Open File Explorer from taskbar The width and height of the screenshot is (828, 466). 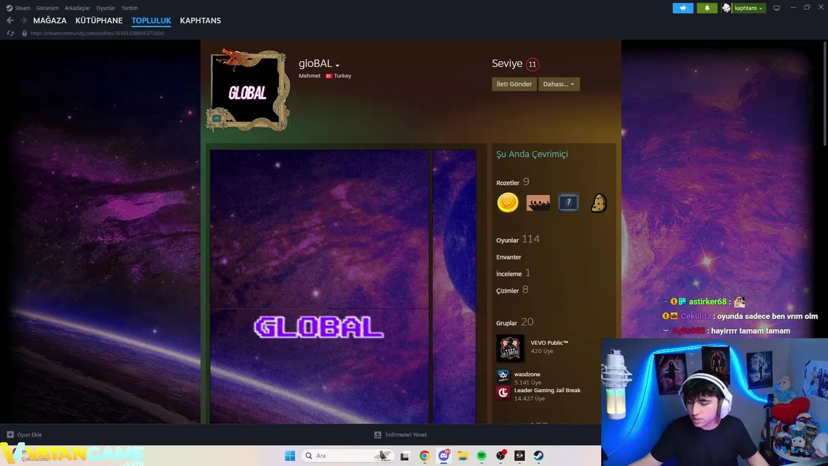click(x=463, y=456)
